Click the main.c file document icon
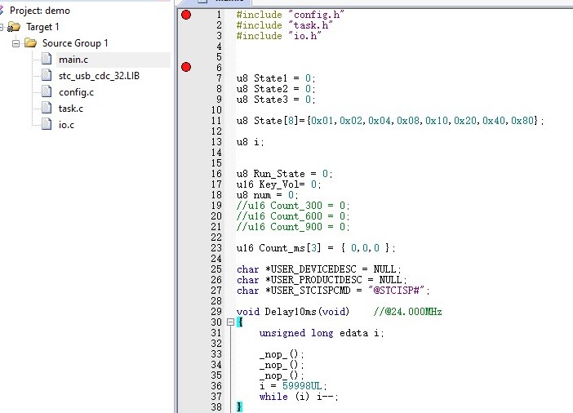 [47, 59]
